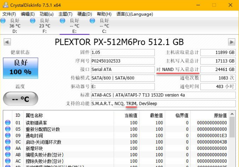The height and width of the screenshot is (167, 239).
Task: Click blue status orb for D: disk
Action: (3, 21)
